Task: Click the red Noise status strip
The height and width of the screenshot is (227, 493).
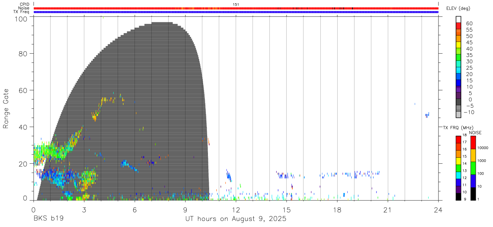Action: pos(236,8)
